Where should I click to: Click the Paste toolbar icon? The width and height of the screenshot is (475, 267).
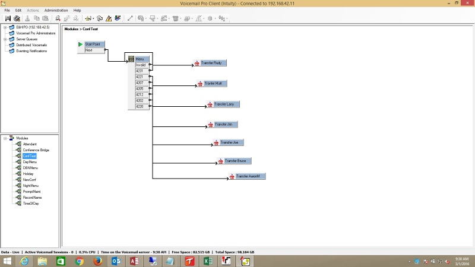point(46,18)
